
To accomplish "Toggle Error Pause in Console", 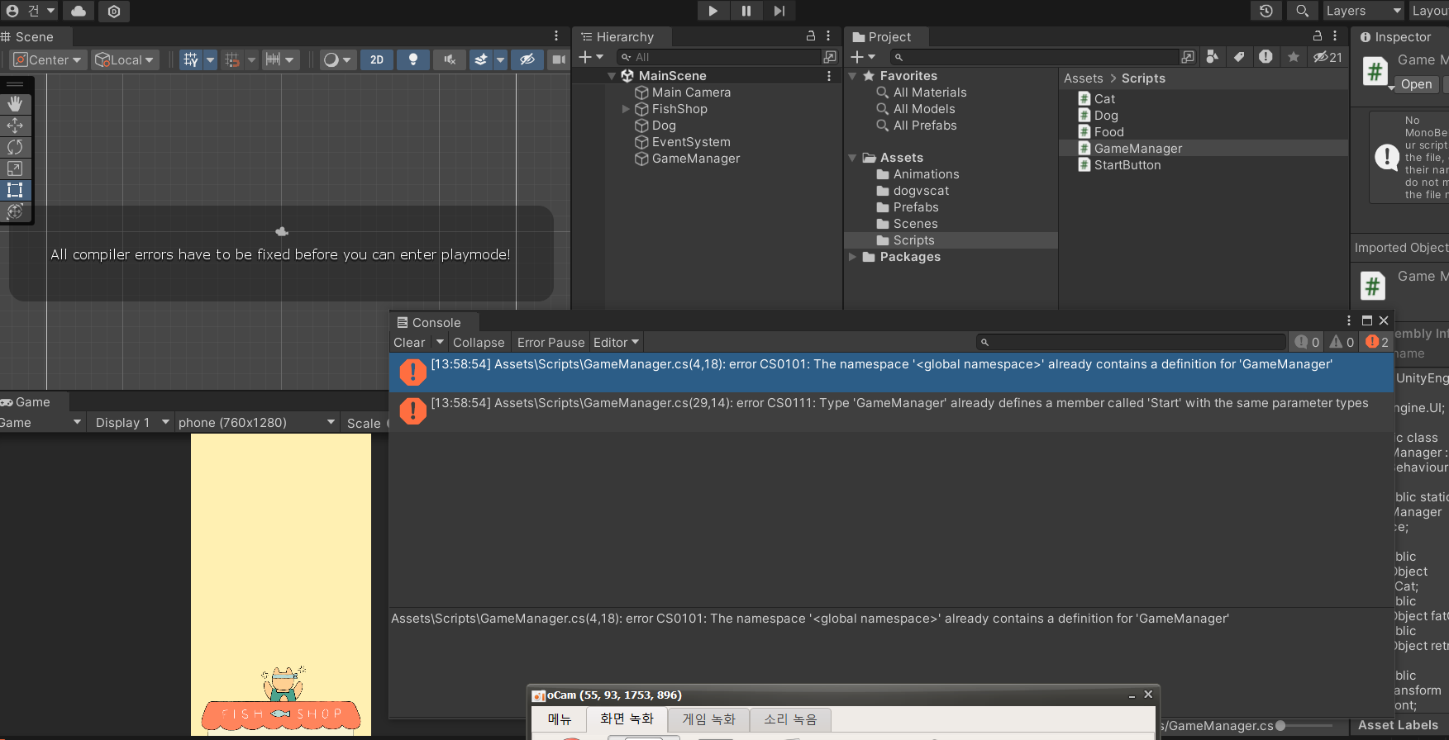I will tap(551, 342).
